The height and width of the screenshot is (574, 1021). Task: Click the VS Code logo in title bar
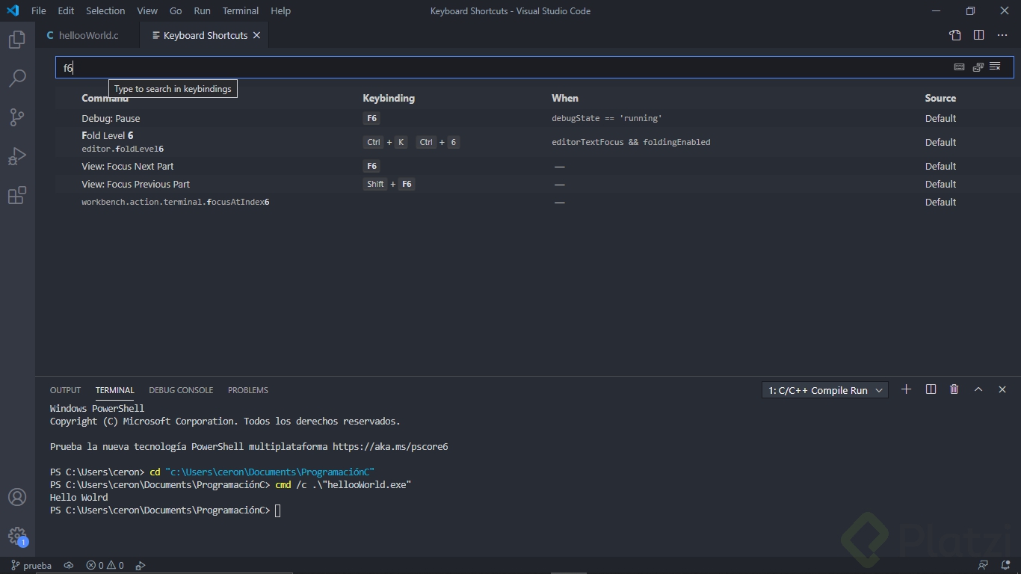13,11
